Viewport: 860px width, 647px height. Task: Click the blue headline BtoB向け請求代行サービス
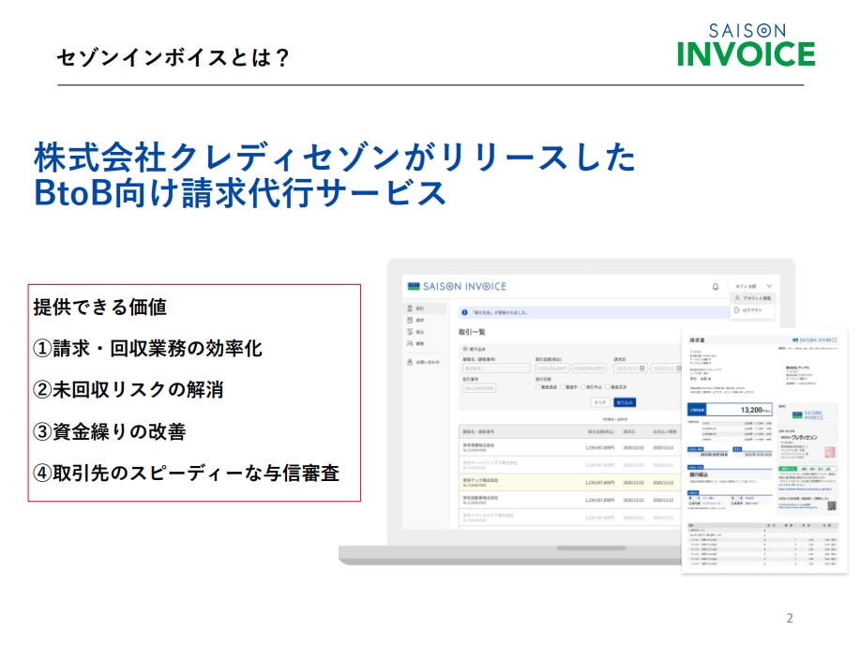click(x=240, y=193)
